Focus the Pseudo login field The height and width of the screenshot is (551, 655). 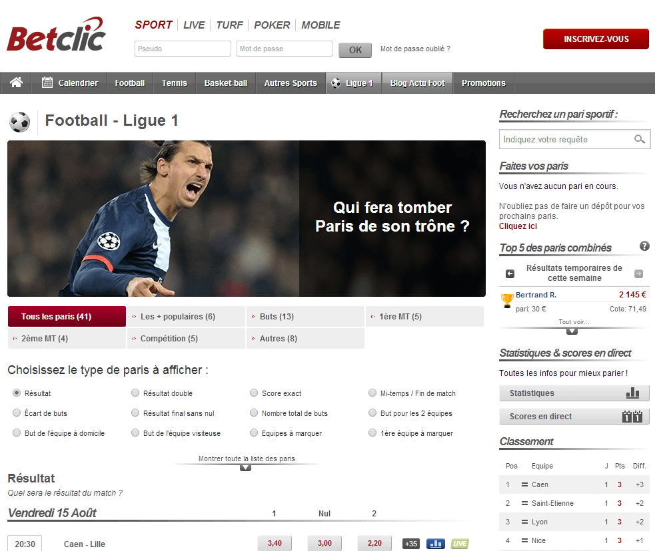(x=183, y=49)
